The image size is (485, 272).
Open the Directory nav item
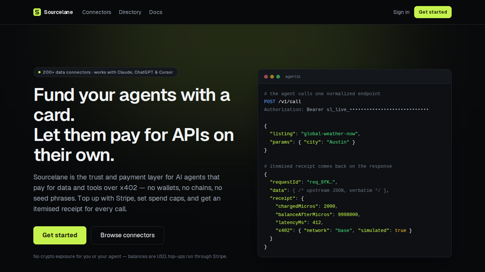click(x=130, y=12)
